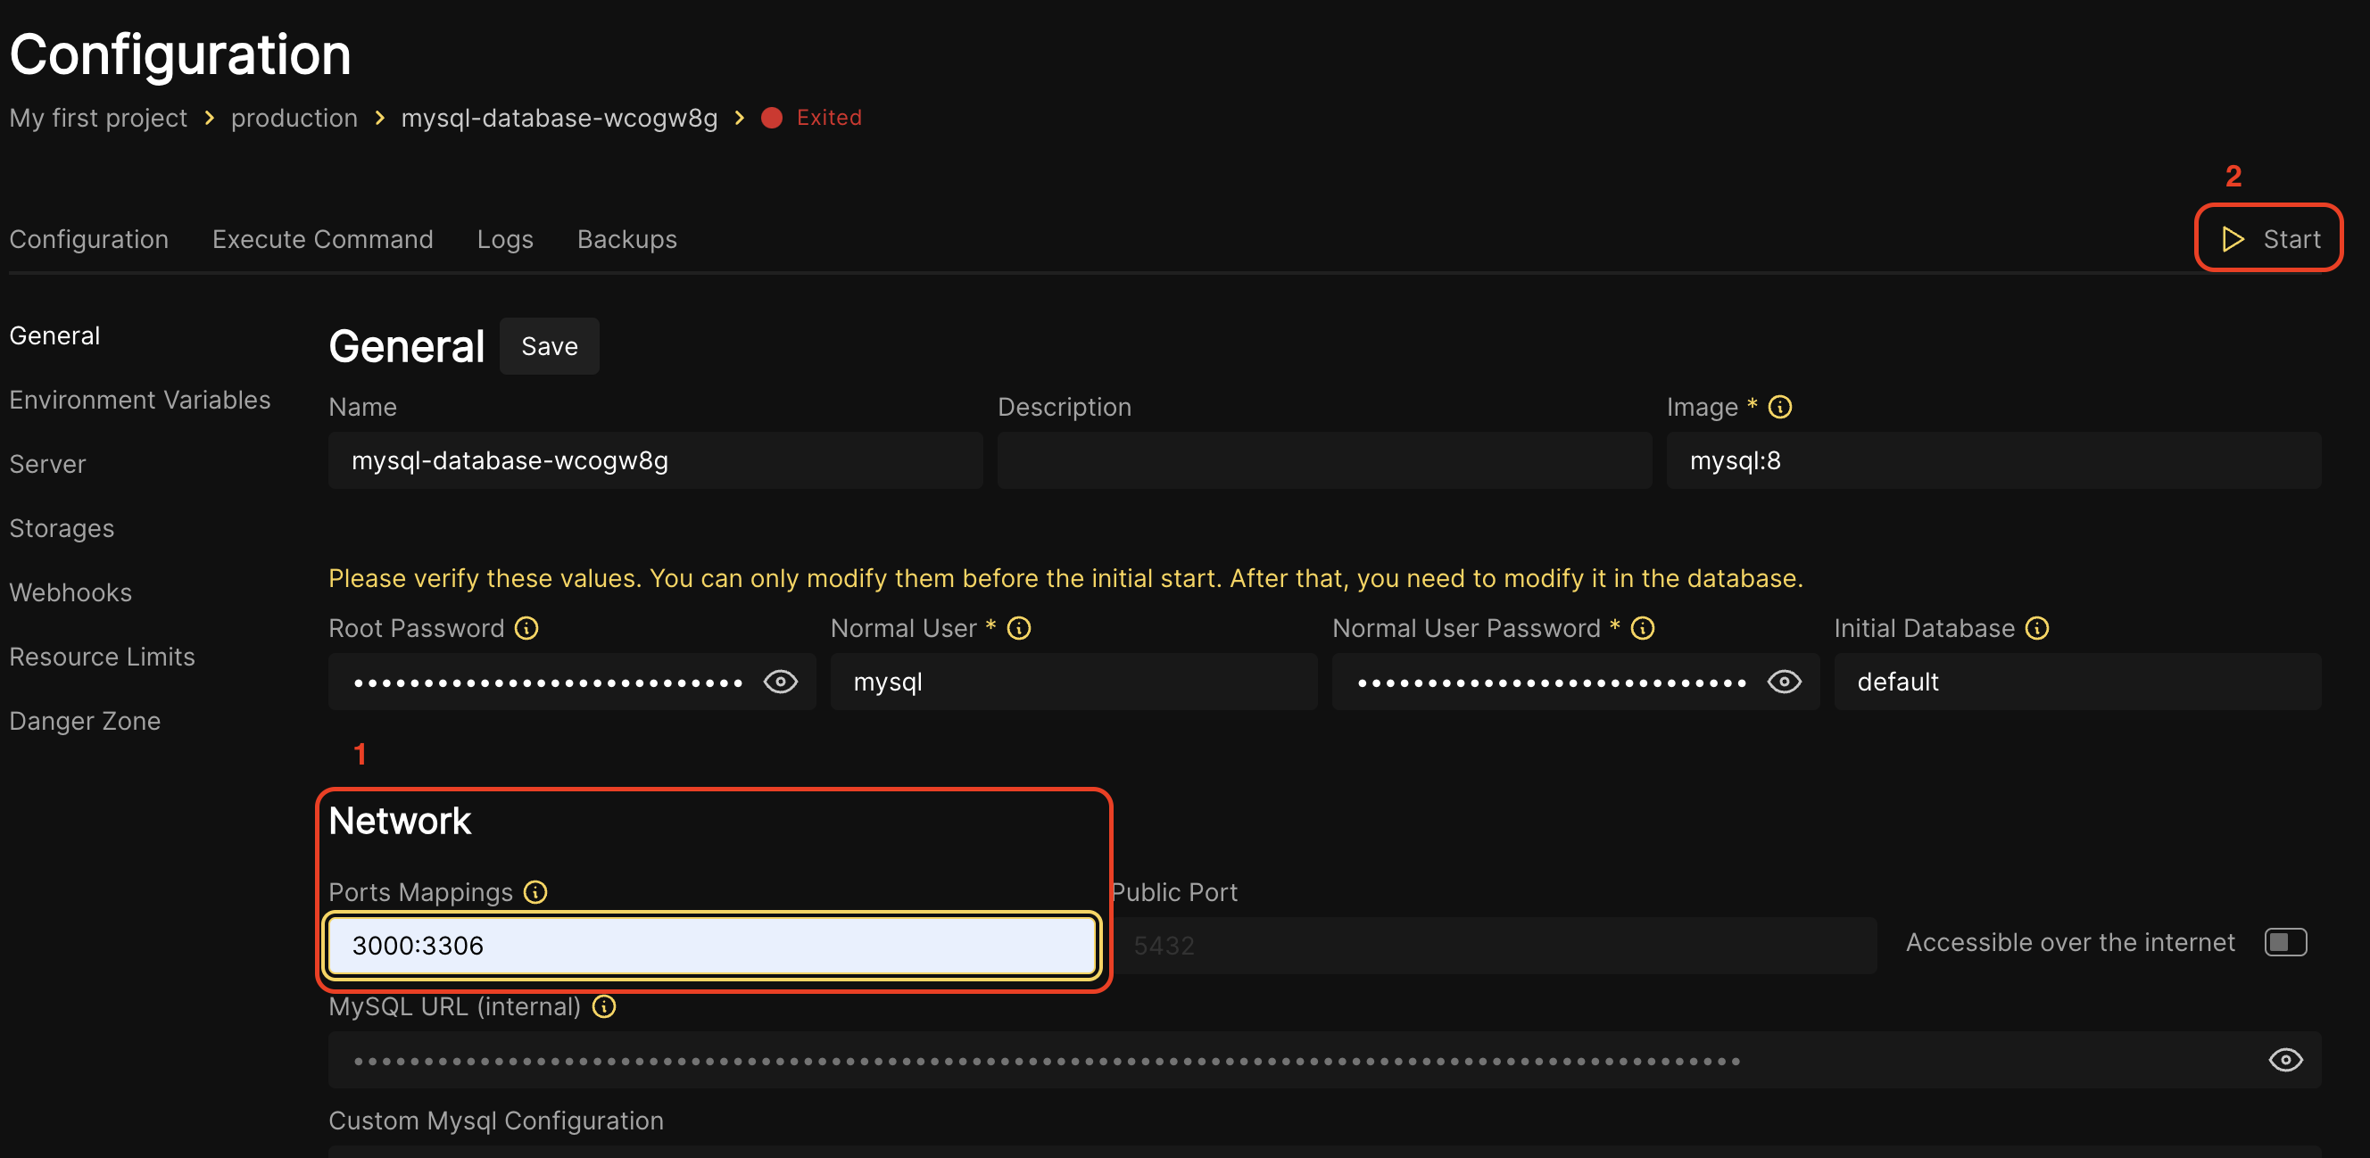Screen dimensions: 2370x1158
Task: Click the MySQL URL internal info icon
Action: [x=603, y=1006]
